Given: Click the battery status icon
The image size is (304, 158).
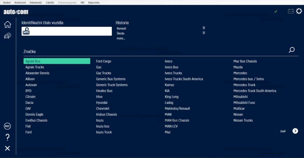Looking at the screenshot, I should tap(291, 11).
